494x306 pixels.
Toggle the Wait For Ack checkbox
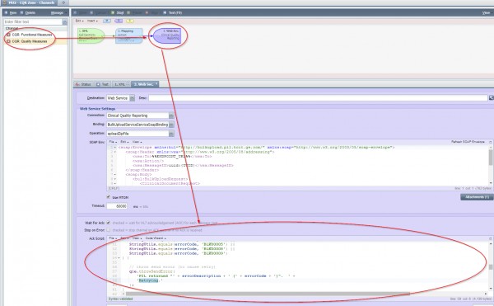pyautogui.click(x=109, y=223)
